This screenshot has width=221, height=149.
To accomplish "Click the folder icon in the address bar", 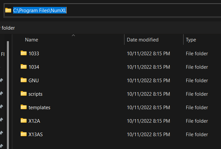I will (8, 10).
